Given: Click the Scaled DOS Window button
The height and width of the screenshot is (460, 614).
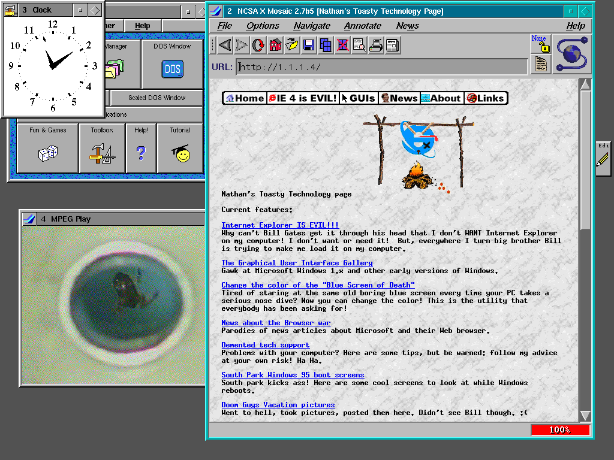Looking at the screenshot, I should (x=156, y=98).
